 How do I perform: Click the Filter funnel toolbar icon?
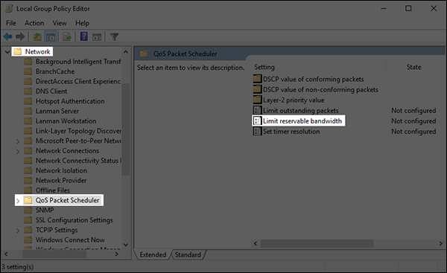point(114,36)
